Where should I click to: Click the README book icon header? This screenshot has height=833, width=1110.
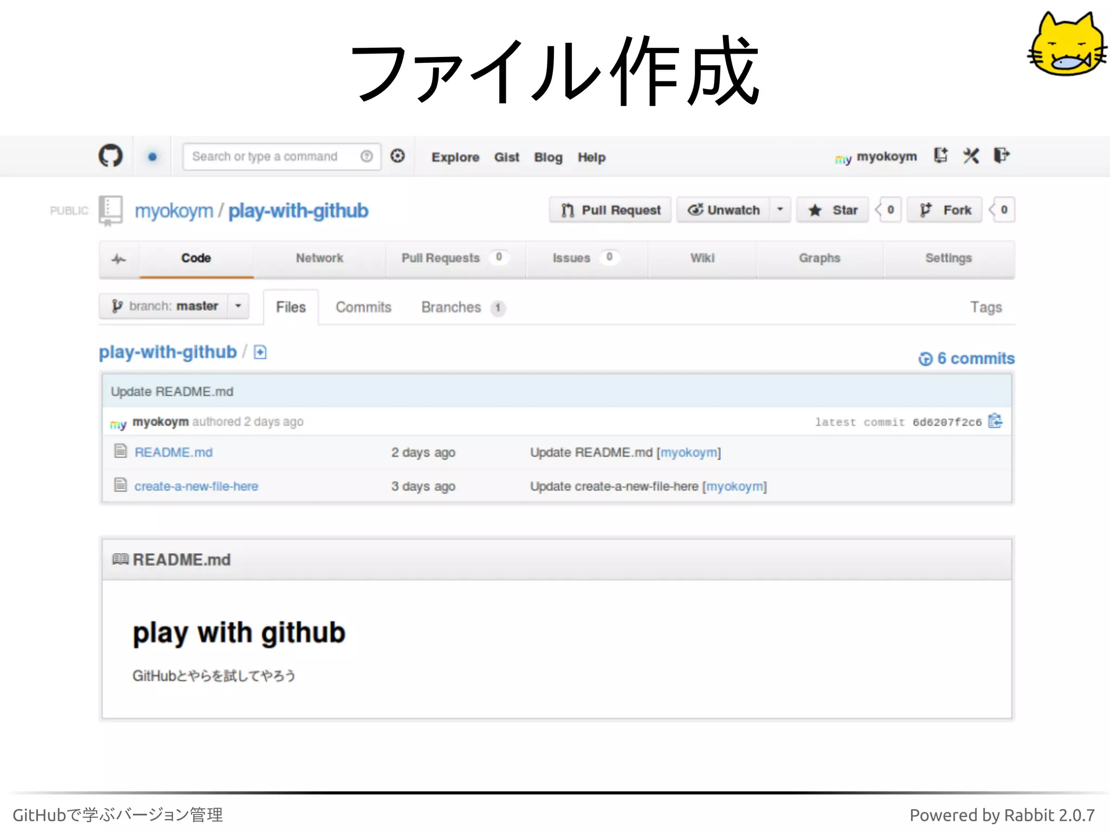[120, 559]
